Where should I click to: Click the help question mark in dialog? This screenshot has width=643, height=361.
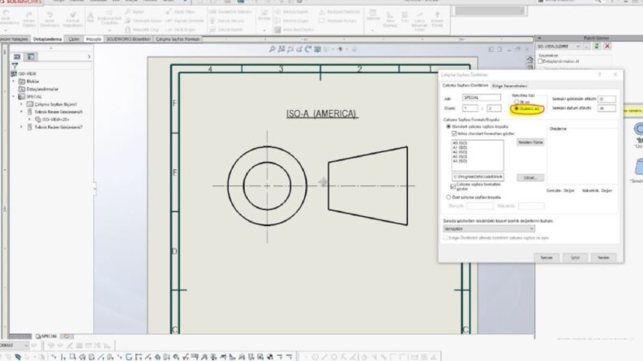tap(599, 74)
